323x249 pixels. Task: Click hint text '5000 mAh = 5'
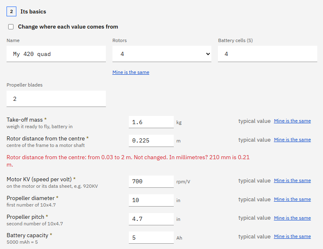pyautogui.click(x=22, y=242)
